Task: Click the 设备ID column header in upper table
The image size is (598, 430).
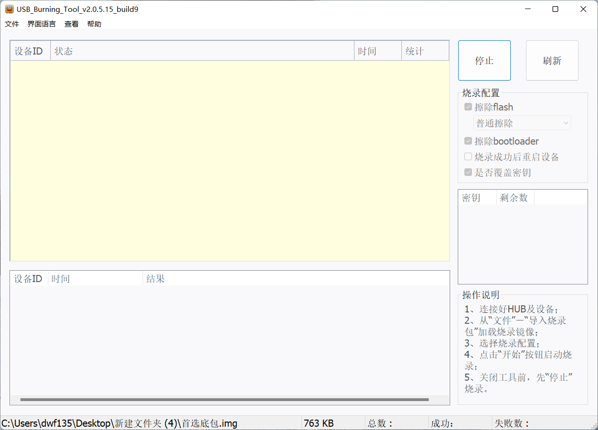Action: click(x=30, y=51)
